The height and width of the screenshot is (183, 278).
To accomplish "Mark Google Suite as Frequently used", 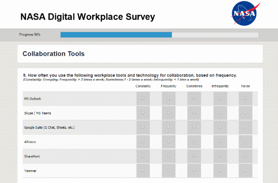I will [x=169, y=127].
